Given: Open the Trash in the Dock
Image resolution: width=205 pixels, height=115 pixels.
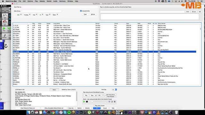Looking at the screenshot, I should (x=176, y=112).
